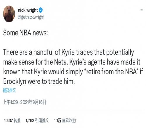Open the three-dot more options menu

[x=141, y=10]
